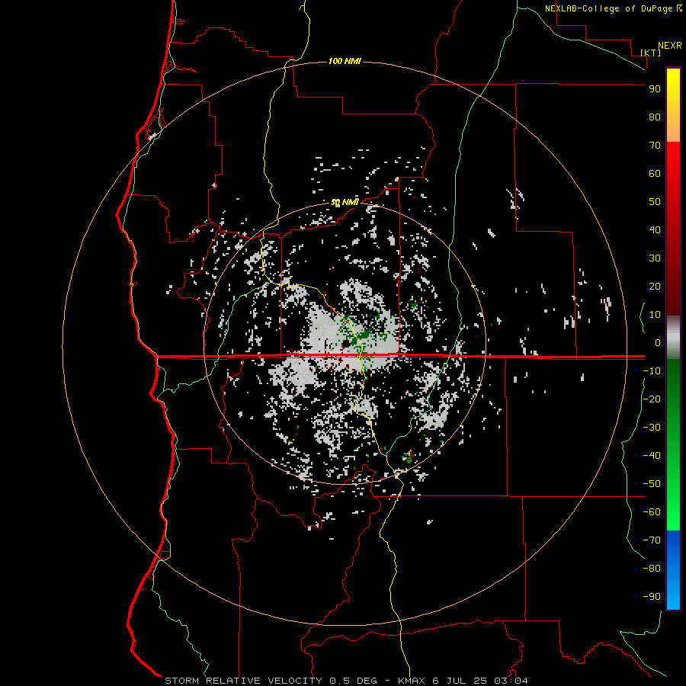Click the 50 value on the velocity scale
The image size is (686, 686).
pos(655,202)
